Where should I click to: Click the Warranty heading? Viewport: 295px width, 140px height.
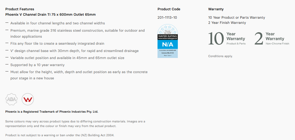pos(216,9)
